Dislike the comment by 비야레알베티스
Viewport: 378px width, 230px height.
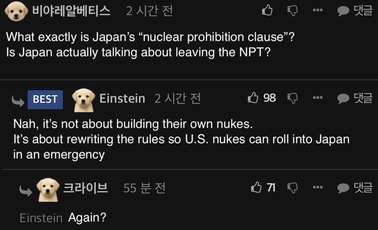(292, 11)
